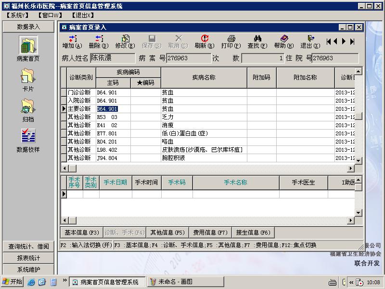Viewport: 385px width, 289px height.
Task: Click the 住院号 input field
Action: 335,58
